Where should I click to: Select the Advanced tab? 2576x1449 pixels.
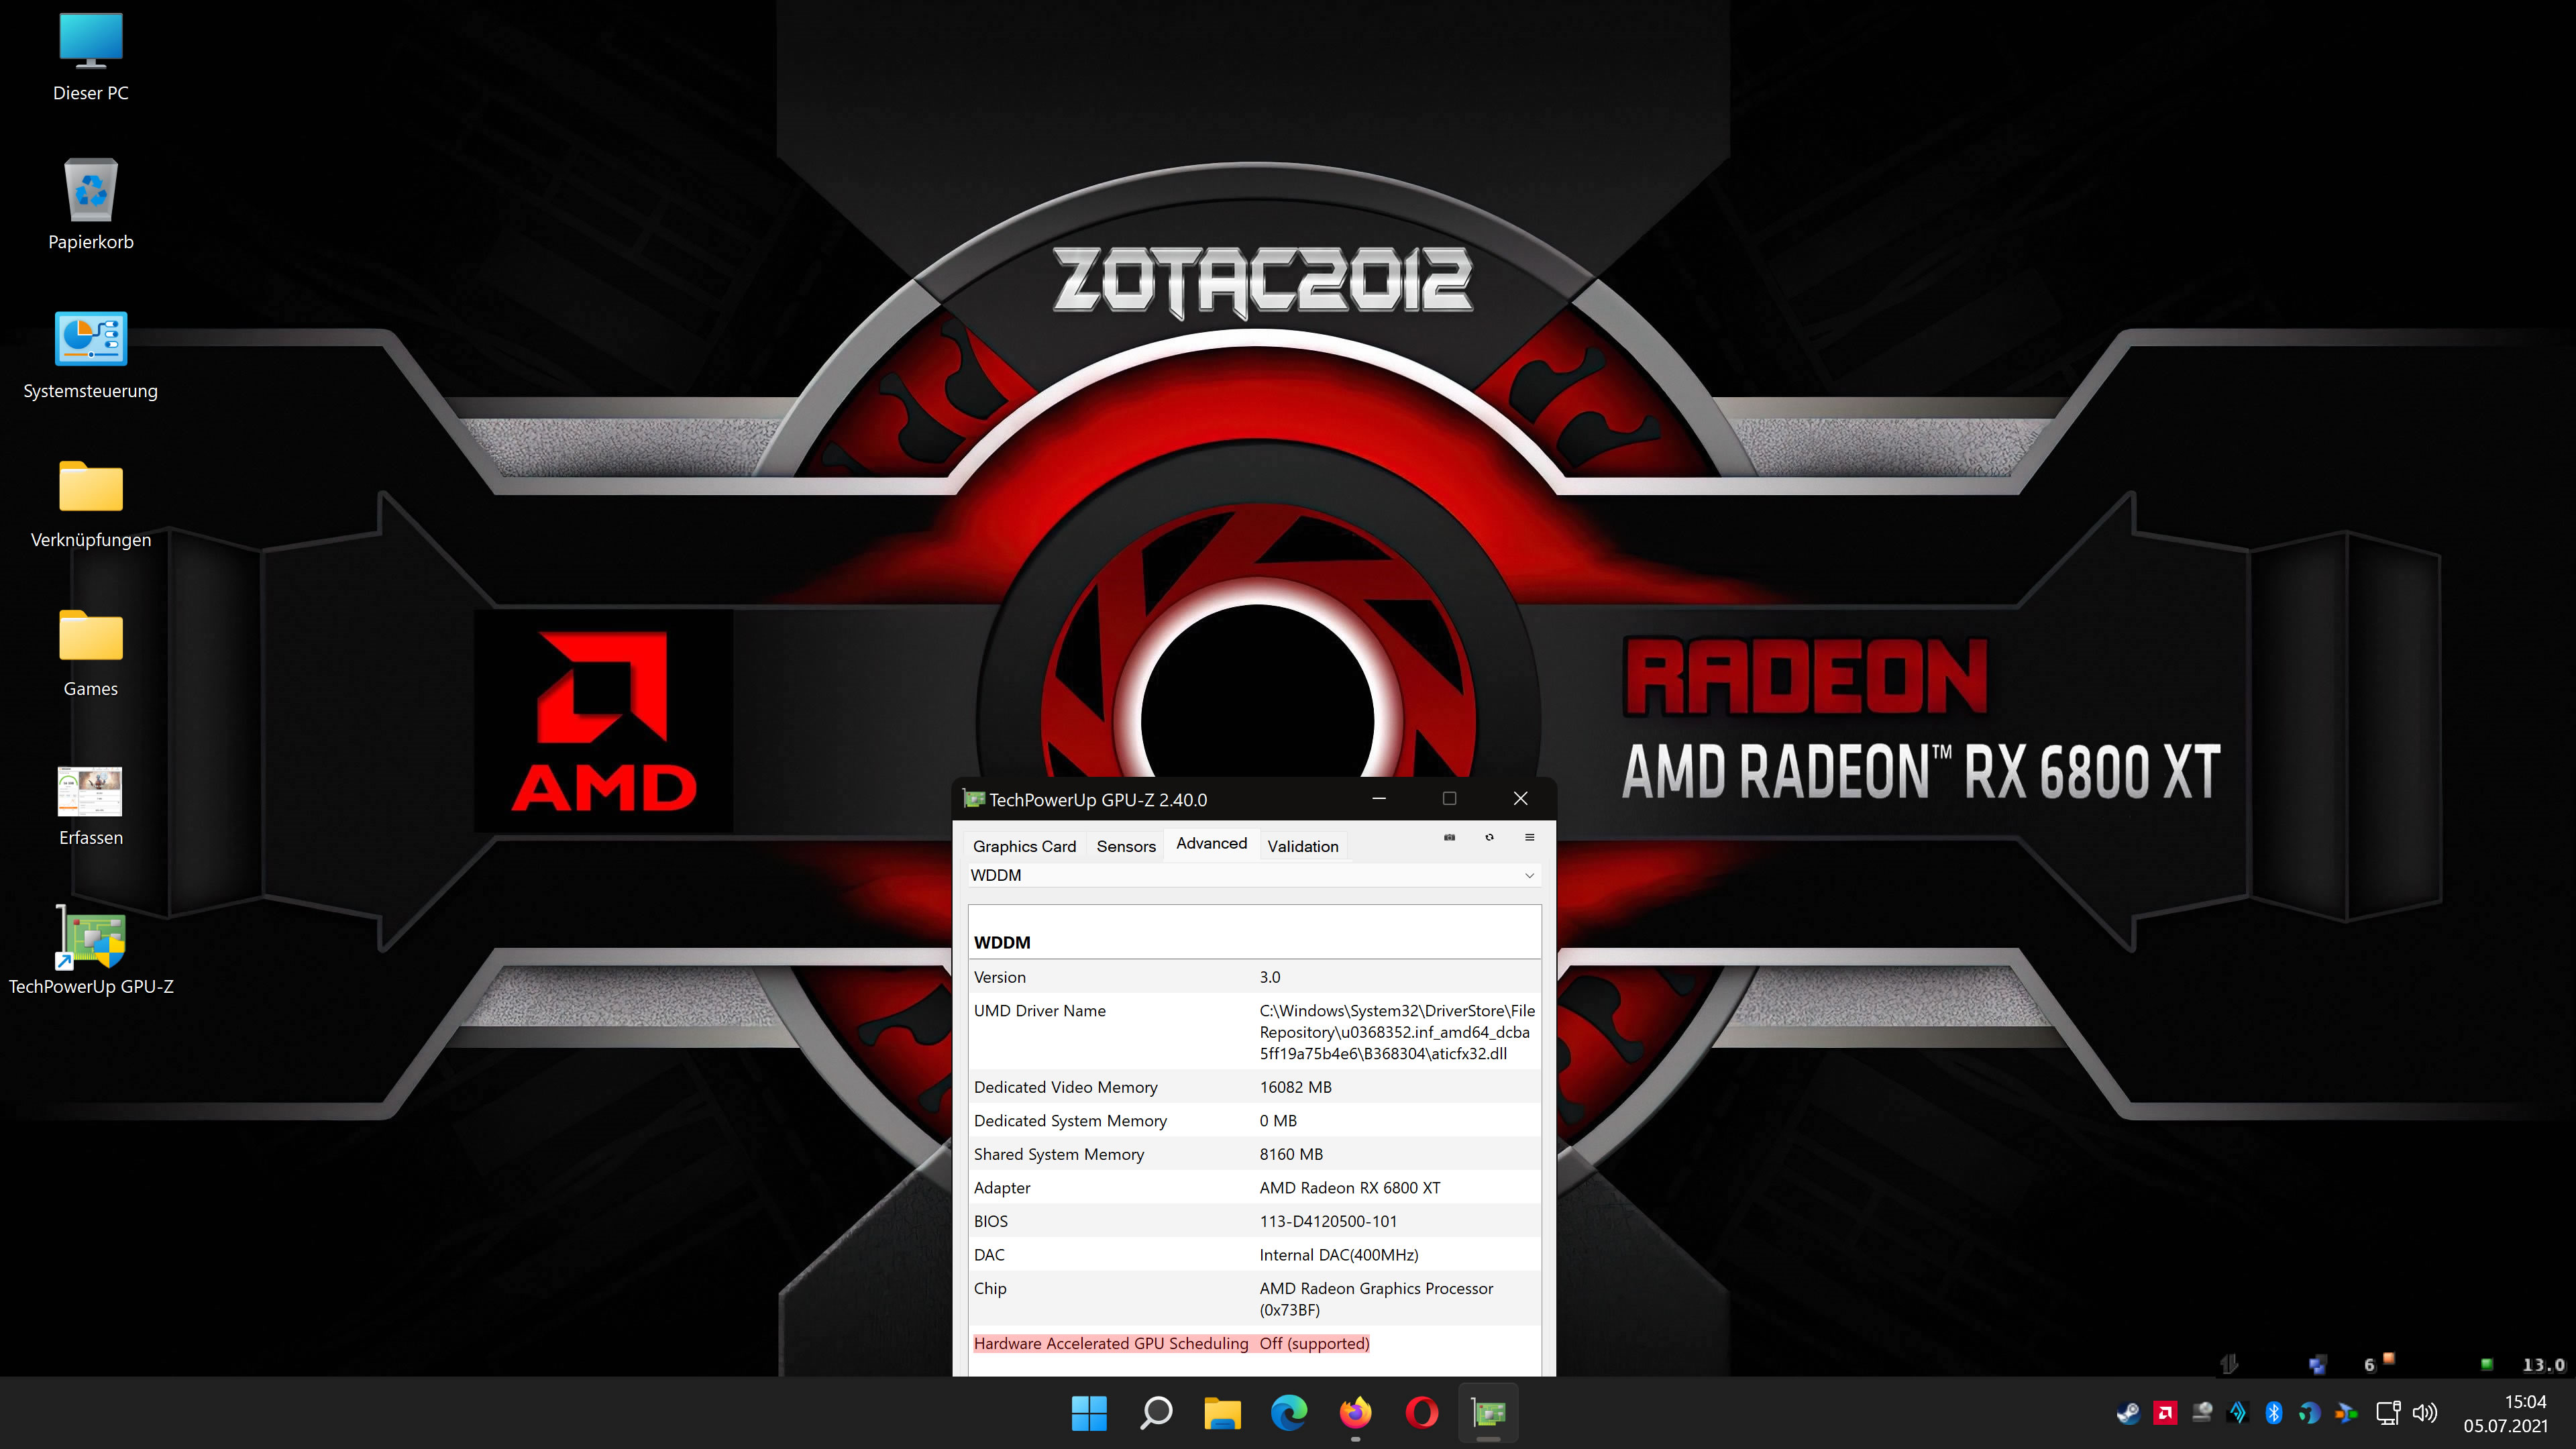click(x=1211, y=843)
